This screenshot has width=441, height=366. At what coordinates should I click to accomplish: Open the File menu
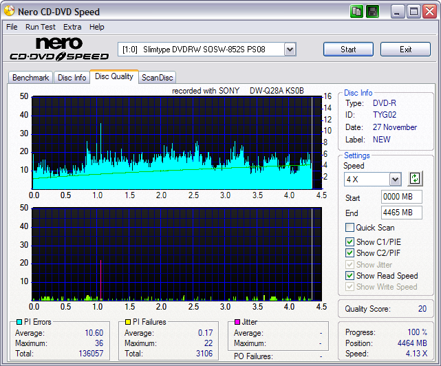pyautogui.click(x=12, y=27)
